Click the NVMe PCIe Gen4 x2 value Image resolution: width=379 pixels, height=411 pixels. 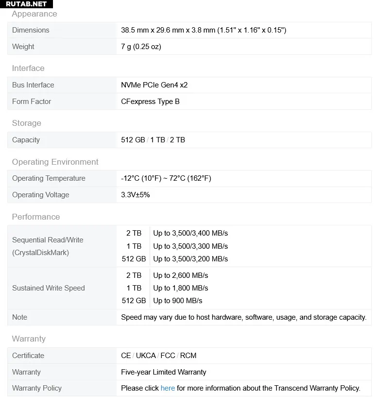154,85
